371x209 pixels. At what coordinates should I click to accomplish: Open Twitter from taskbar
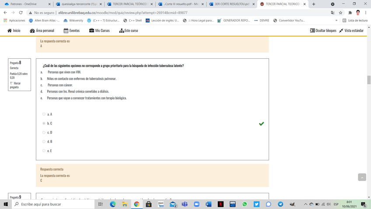coord(256,204)
